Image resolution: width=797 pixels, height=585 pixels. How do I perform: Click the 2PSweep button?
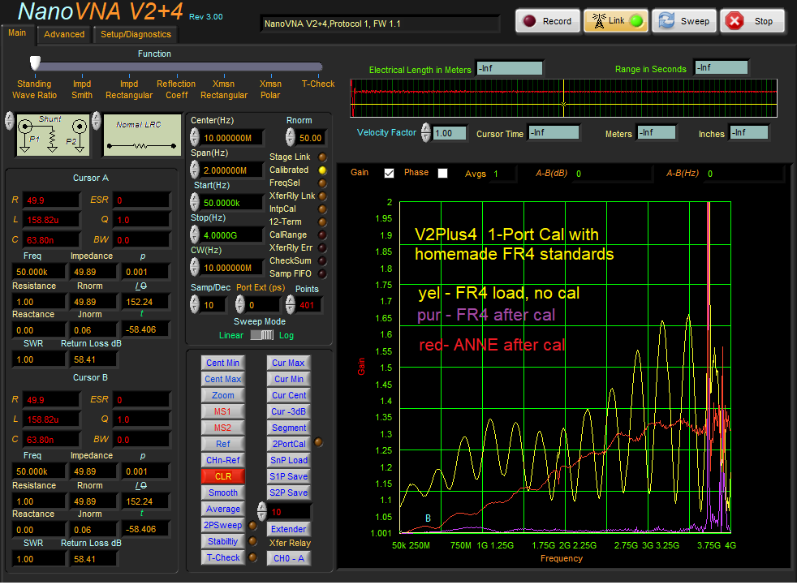click(222, 526)
